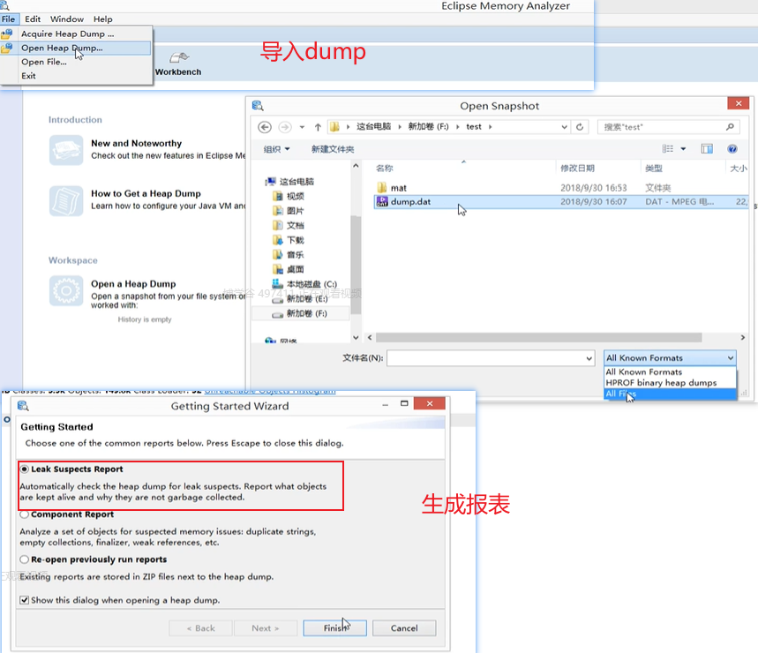Click the New and Noteworthy icon
The height and width of the screenshot is (653, 758).
[x=66, y=149]
